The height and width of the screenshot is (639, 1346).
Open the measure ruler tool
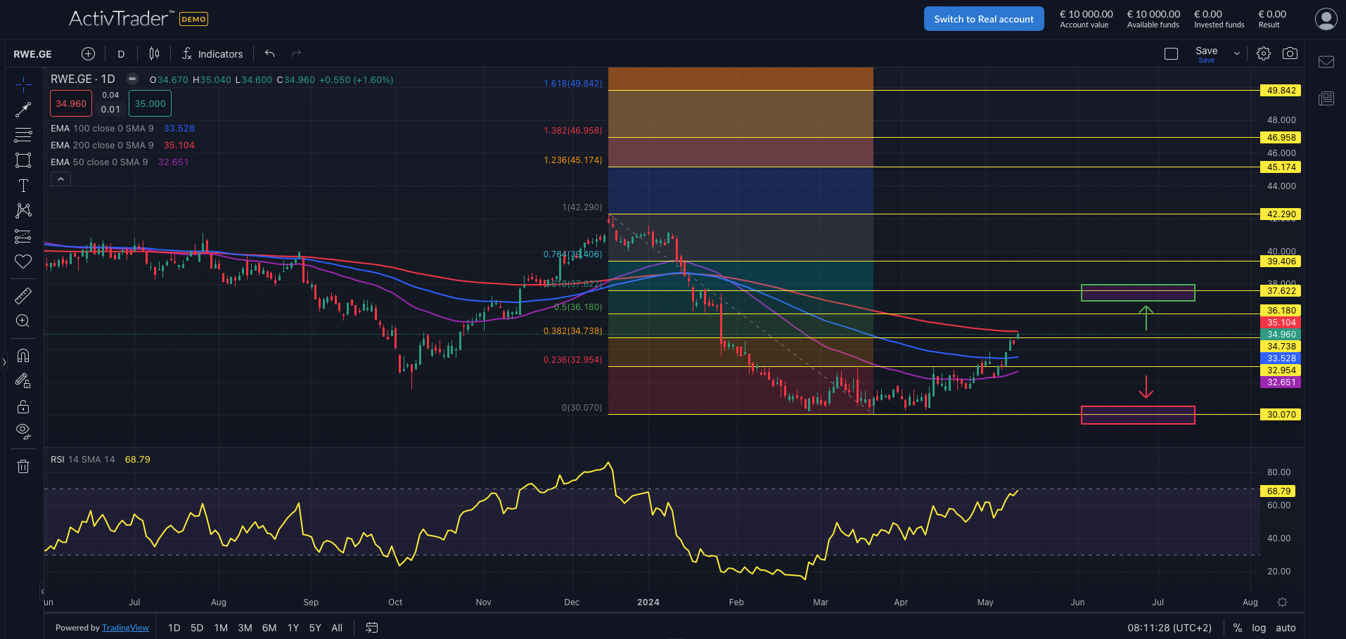[23, 296]
